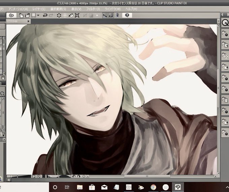
Task: Toggle Snap to Grid
Action: tap(117, 15)
